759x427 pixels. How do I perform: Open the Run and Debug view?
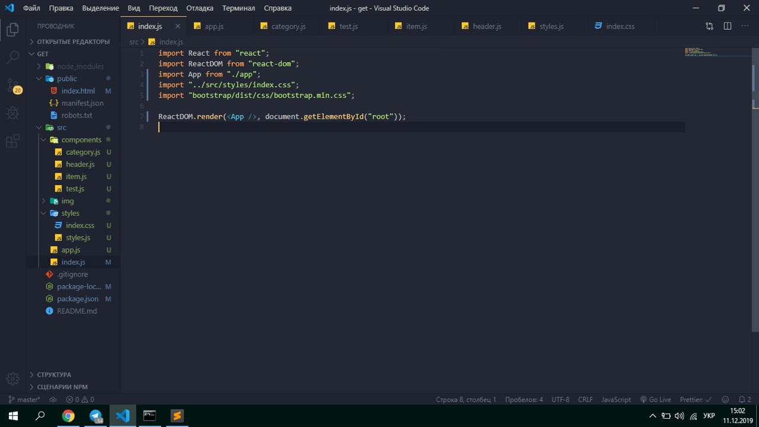(x=12, y=113)
